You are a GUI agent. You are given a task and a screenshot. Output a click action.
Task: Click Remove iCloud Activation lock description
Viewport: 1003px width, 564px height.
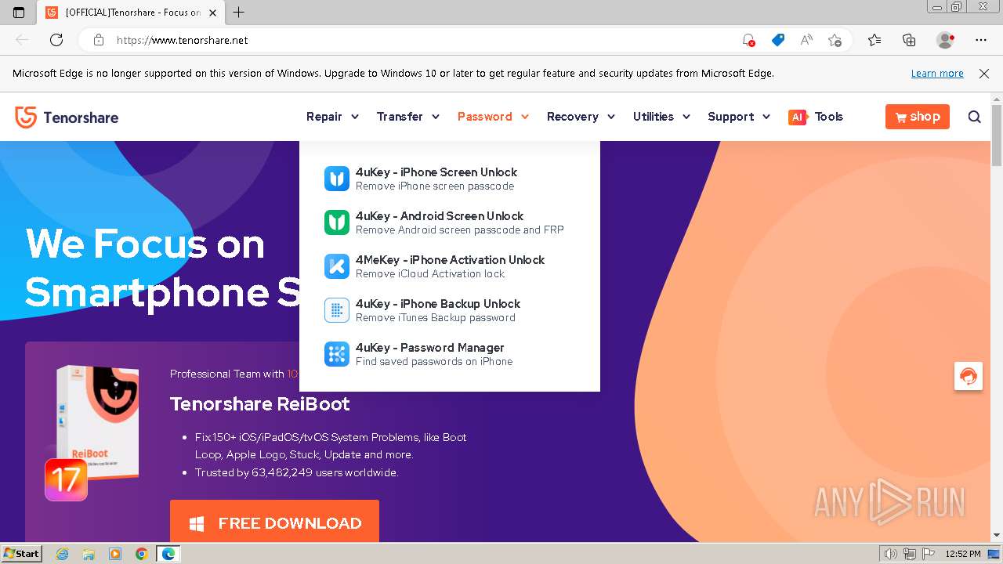[x=430, y=274]
